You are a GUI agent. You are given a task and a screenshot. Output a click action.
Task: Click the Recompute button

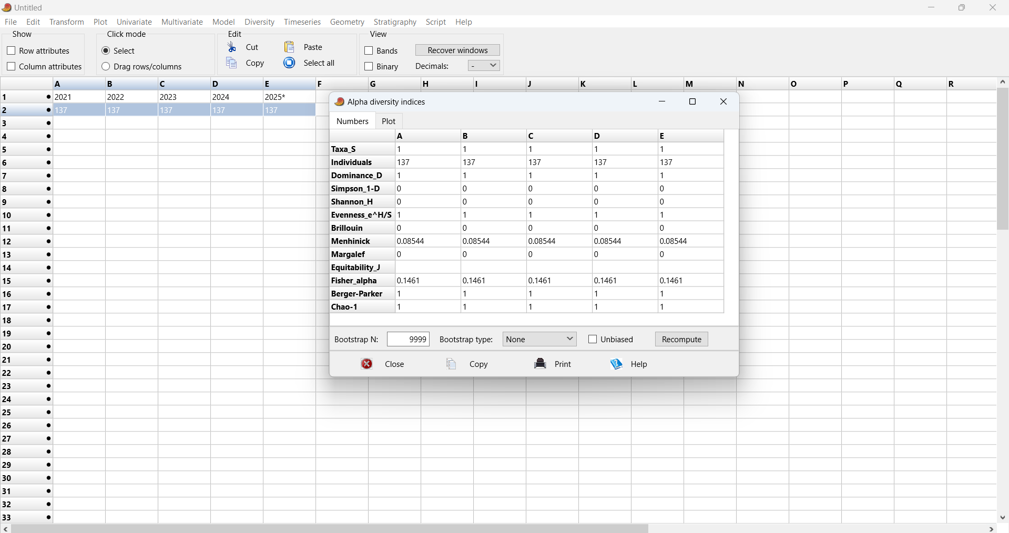[x=681, y=340]
